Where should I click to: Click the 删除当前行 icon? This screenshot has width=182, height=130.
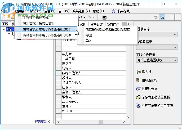(x=139, y=80)
